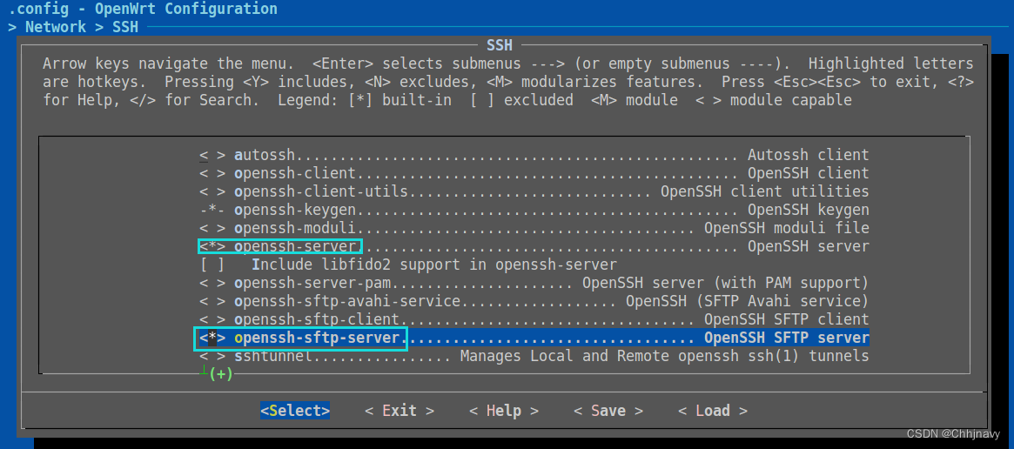
Task: Toggle the openssh-server selection box
Action: (212, 246)
